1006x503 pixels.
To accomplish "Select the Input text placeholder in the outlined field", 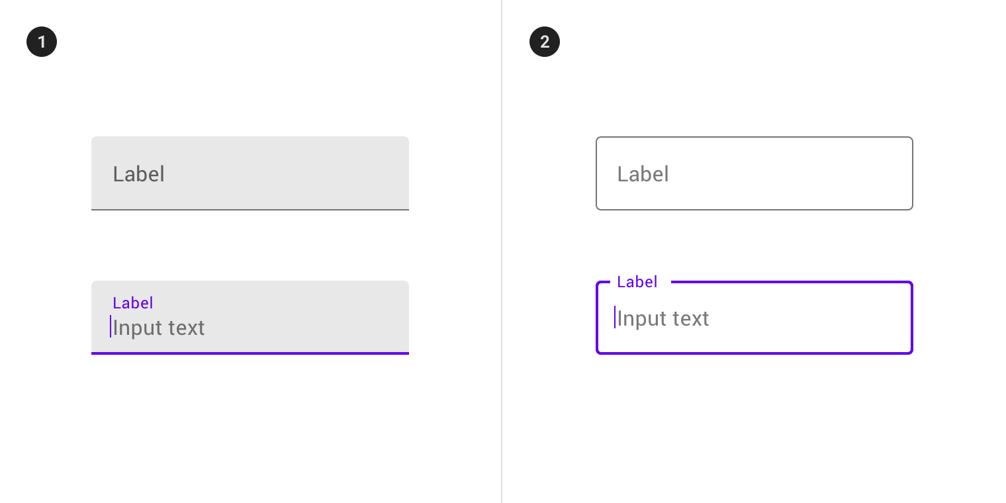I will [x=663, y=318].
